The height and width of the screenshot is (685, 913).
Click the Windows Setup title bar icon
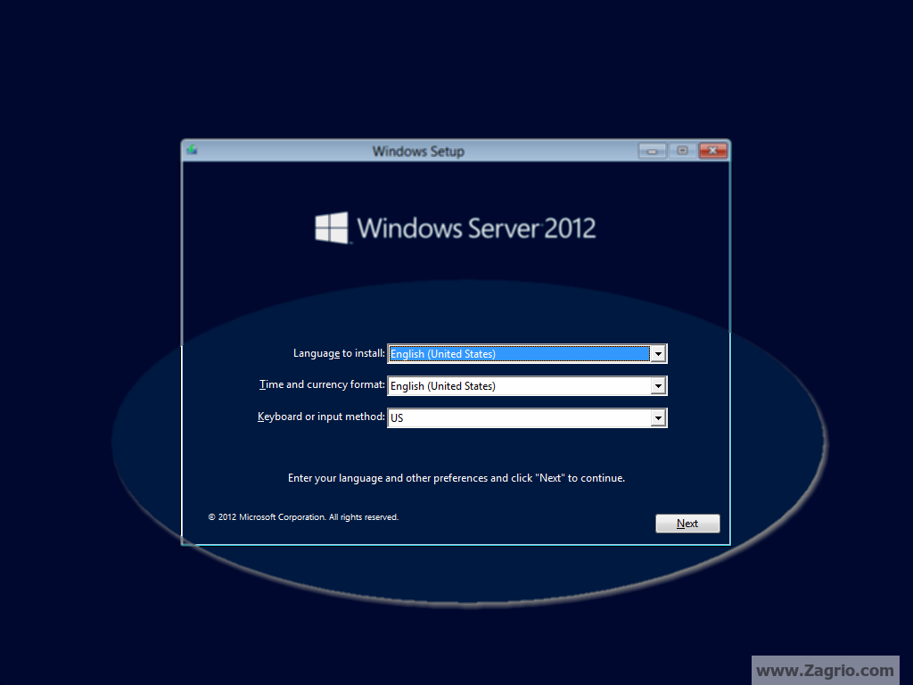coord(193,150)
